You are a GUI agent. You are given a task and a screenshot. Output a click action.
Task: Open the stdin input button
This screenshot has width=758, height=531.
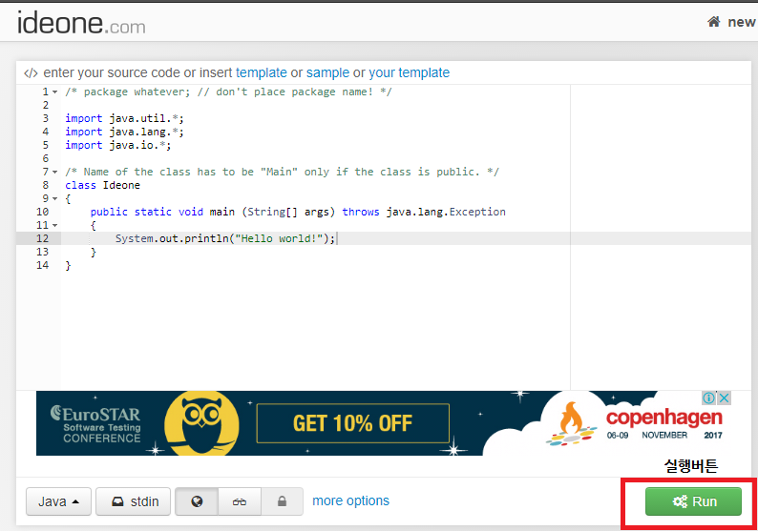pyautogui.click(x=134, y=501)
